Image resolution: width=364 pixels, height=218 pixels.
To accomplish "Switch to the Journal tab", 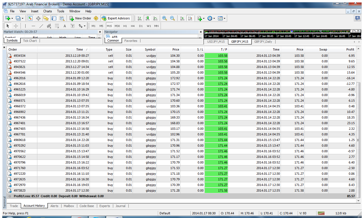I will click(x=120, y=206).
